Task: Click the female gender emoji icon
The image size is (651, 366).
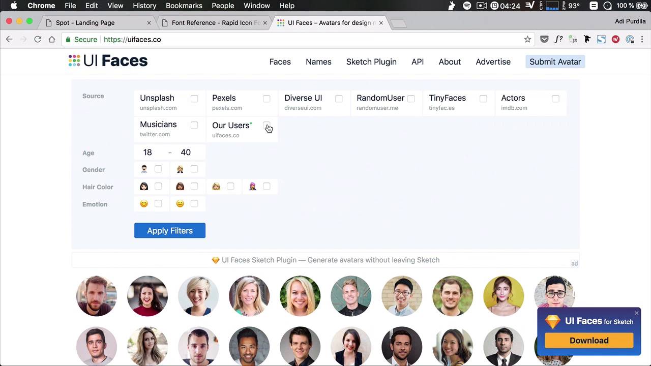Action: click(x=180, y=169)
